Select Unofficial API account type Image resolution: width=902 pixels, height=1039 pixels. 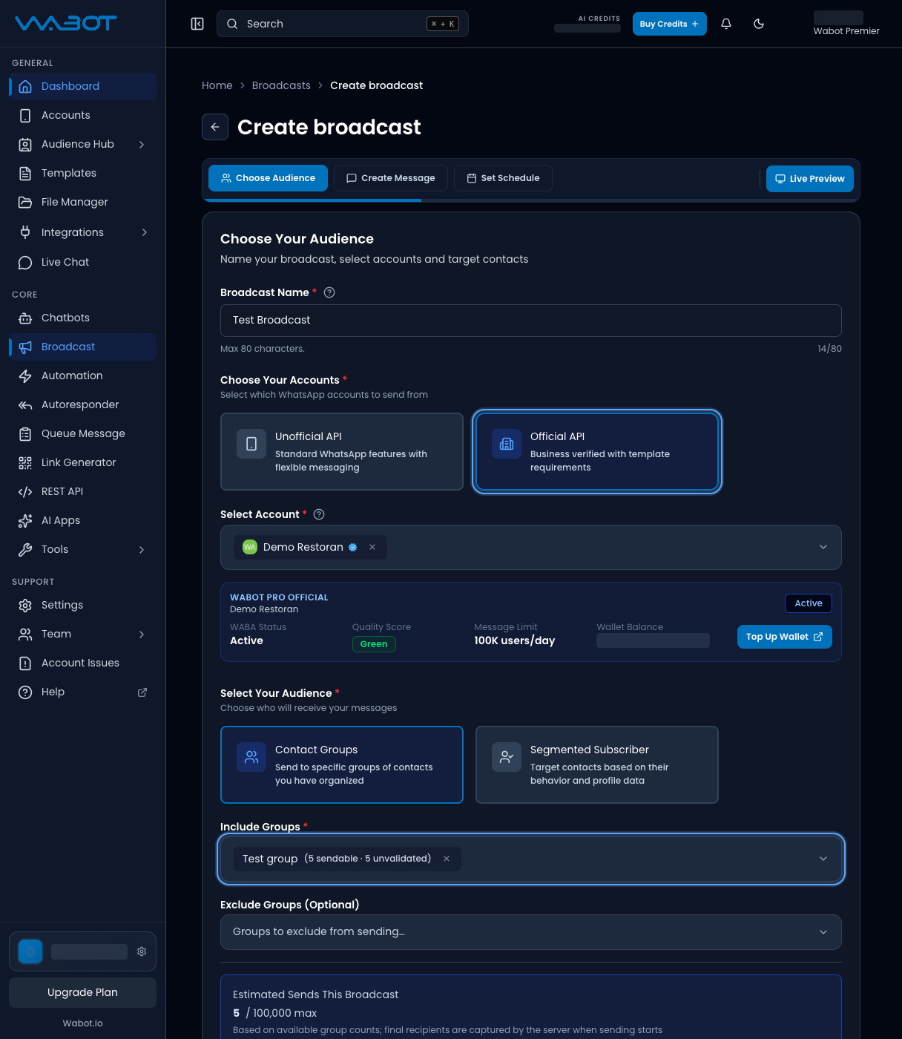point(342,451)
